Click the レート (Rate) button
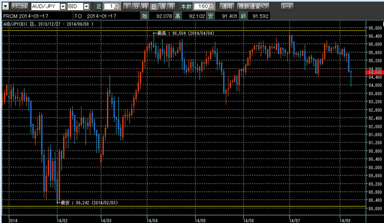 click(287, 7)
